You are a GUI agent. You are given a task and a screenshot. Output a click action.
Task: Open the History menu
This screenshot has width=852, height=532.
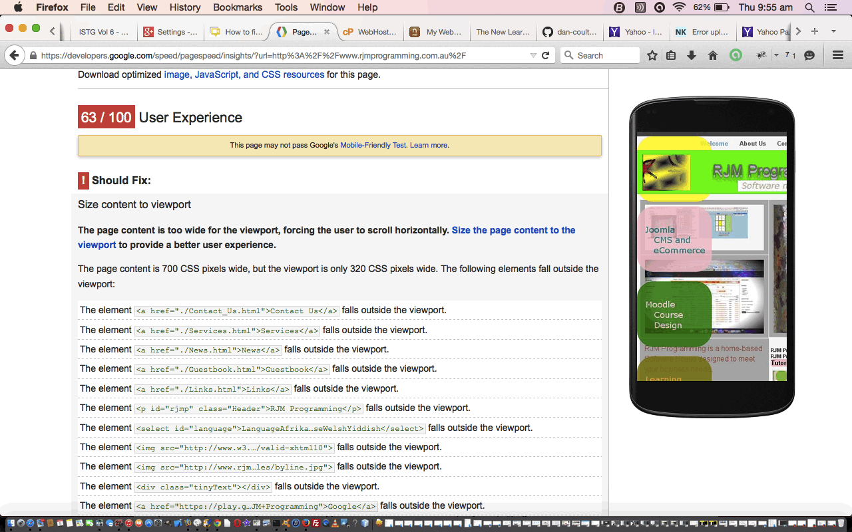(185, 7)
